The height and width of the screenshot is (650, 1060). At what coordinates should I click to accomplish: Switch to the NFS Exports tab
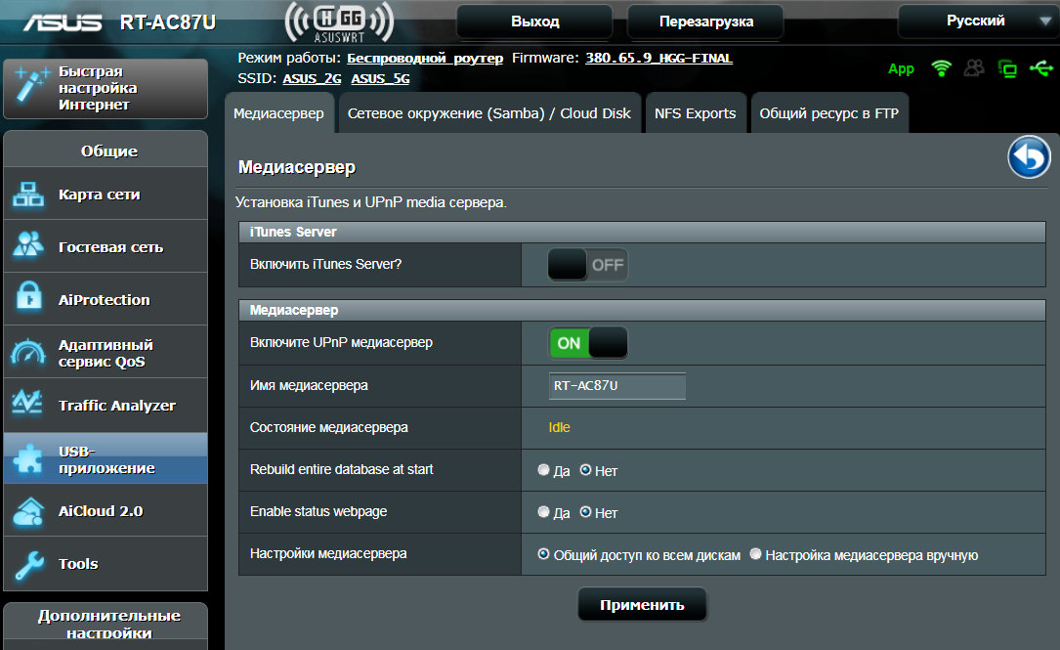(x=695, y=113)
